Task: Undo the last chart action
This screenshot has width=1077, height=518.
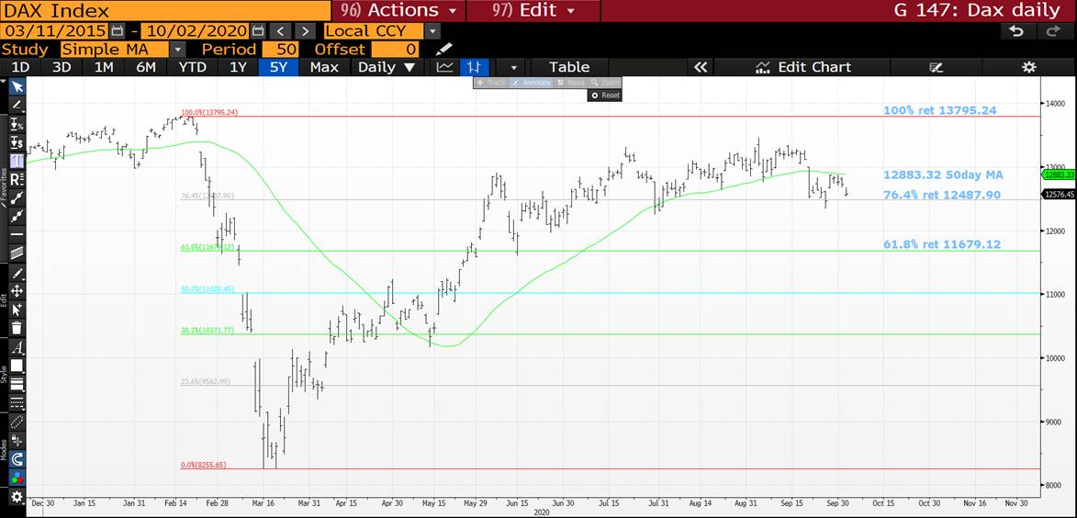Action: coord(1016,31)
